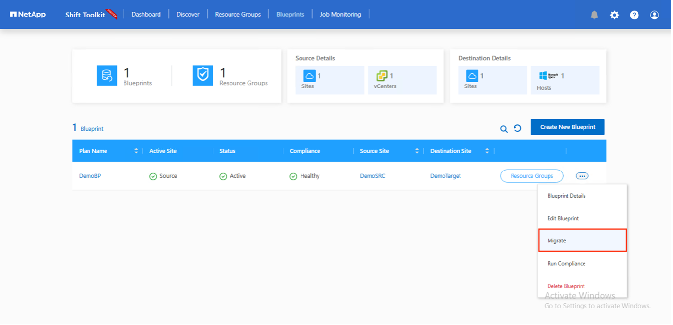Screen dimensions: 673x325
Task: Sort by Destination Site column arrows
Action: tap(487, 151)
